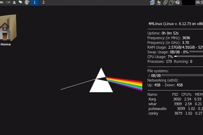203x135 pixels.
Task: Click the black CPU monitor graph in the tray
Action: tap(188, 3)
